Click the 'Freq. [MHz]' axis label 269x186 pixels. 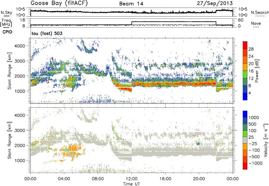(x=6, y=22)
